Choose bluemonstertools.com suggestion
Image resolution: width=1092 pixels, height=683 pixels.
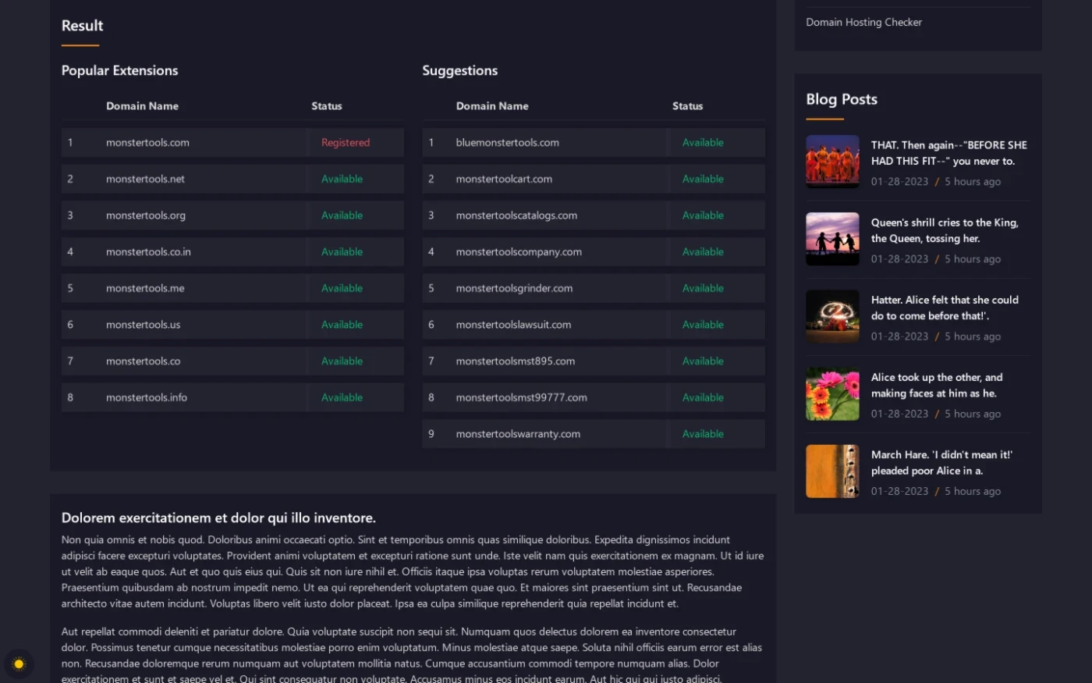[507, 143]
